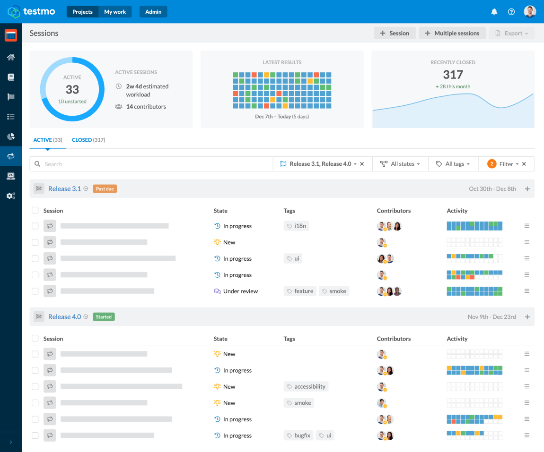Open the Release 4.0 milestone link
Viewport: 544px width, 452px height.
click(x=64, y=316)
